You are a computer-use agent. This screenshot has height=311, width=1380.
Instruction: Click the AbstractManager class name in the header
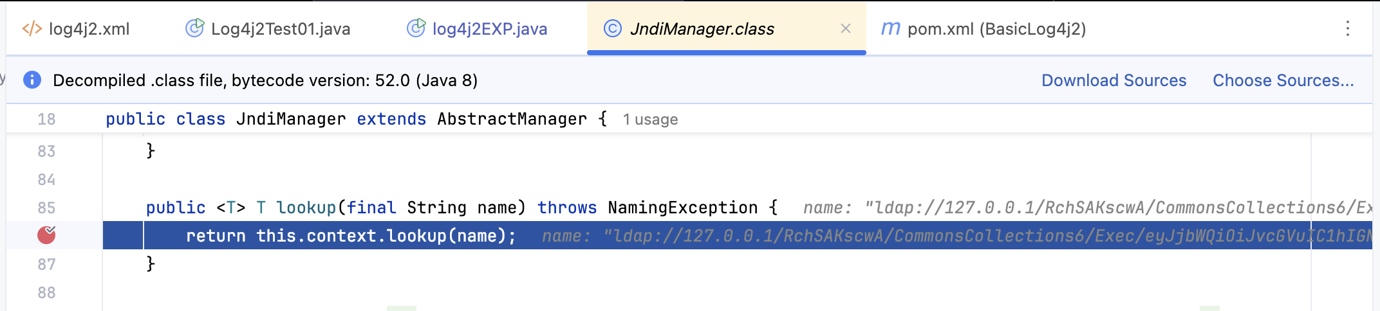[512, 119]
